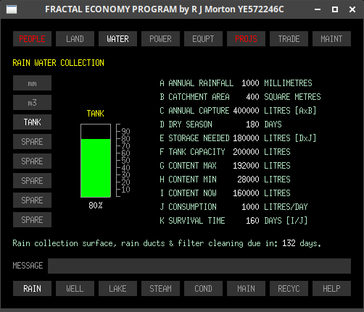
Task: Select the RAIN water source button
Action: [x=32, y=289]
